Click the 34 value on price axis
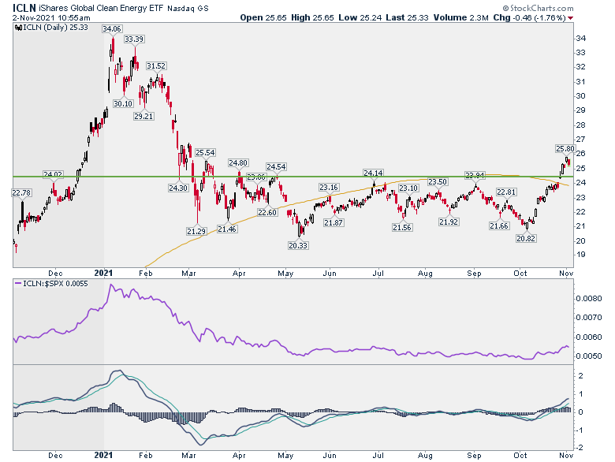 click(x=580, y=39)
